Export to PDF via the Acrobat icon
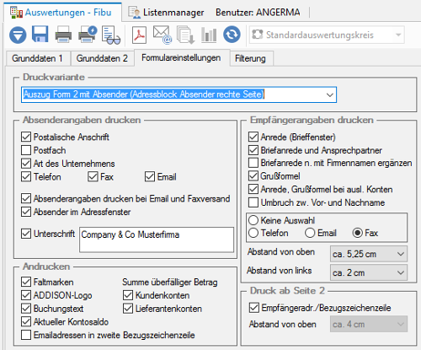The width and height of the screenshot is (421, 350). tap(139, 35)
